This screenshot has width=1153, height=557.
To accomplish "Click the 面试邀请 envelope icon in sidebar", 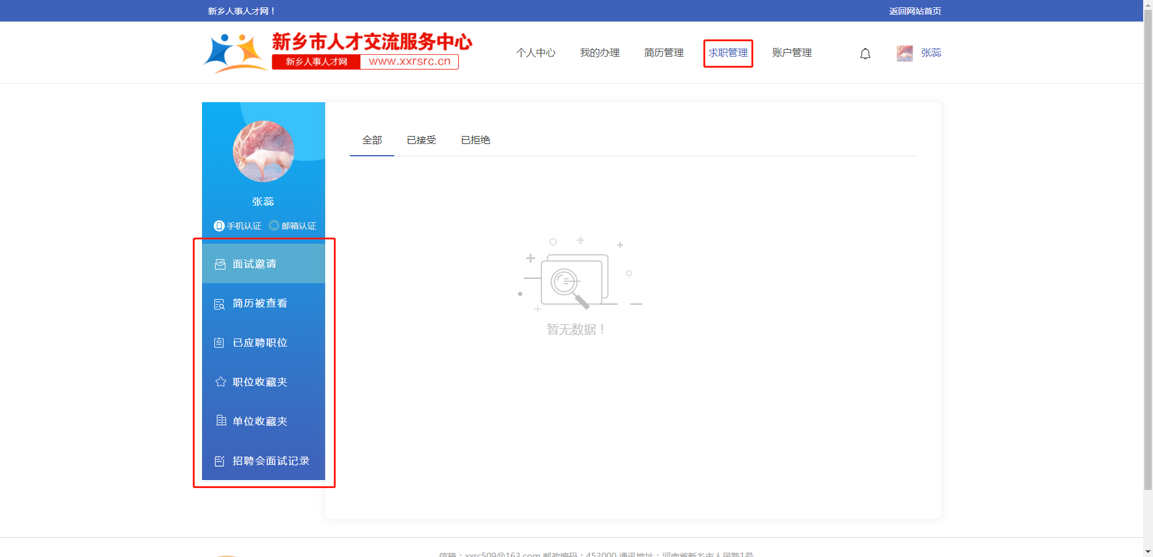I will [220, 264].
